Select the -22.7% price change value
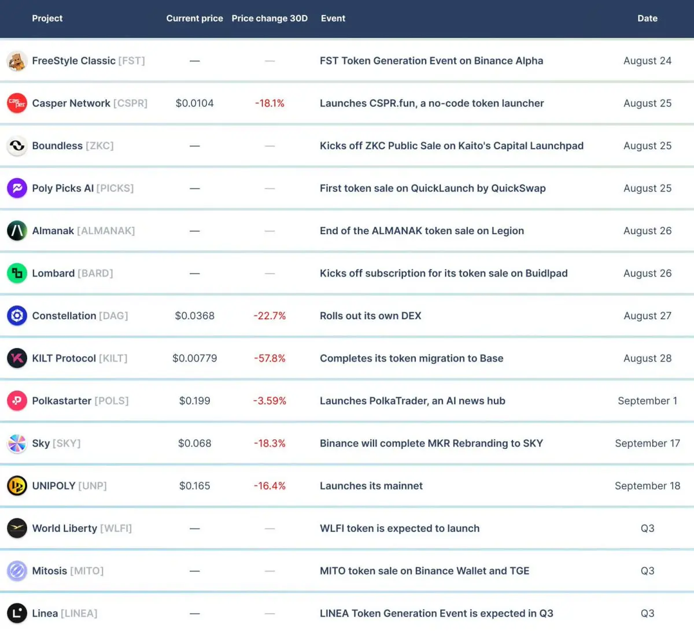This screenshot has width=694, height=631. [x=270, y=316]
